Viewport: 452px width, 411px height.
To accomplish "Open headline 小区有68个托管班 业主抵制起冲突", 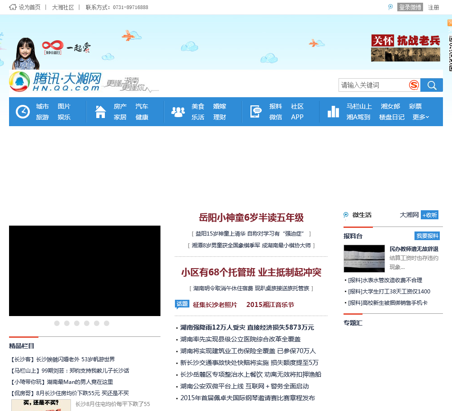I will 251,272.
